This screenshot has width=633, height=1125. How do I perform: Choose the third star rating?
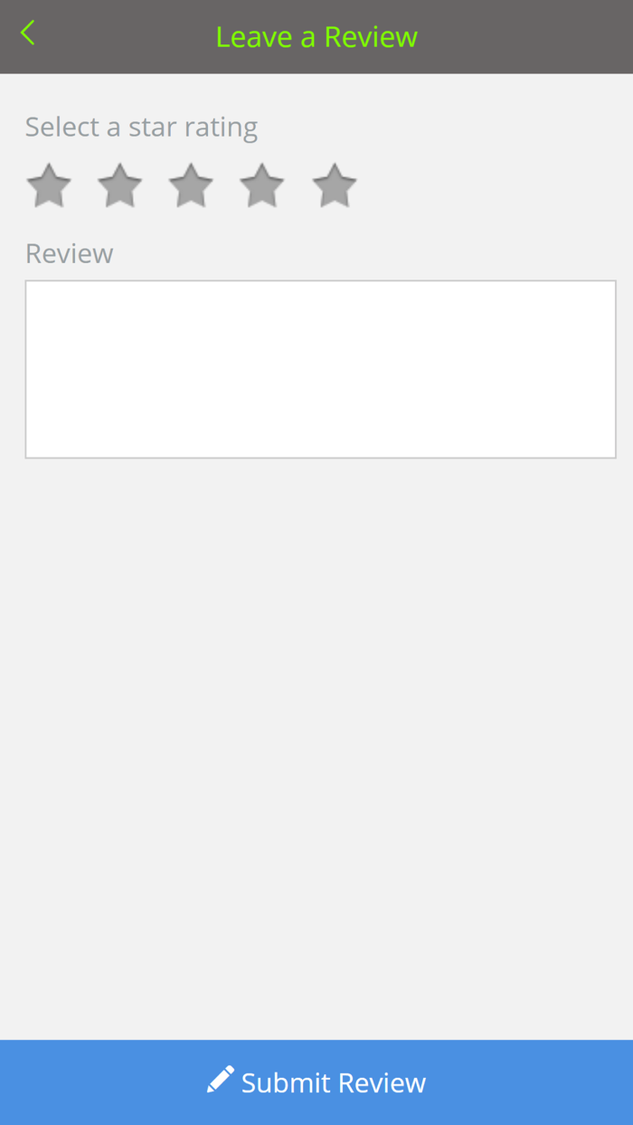(x=191, y=185)
